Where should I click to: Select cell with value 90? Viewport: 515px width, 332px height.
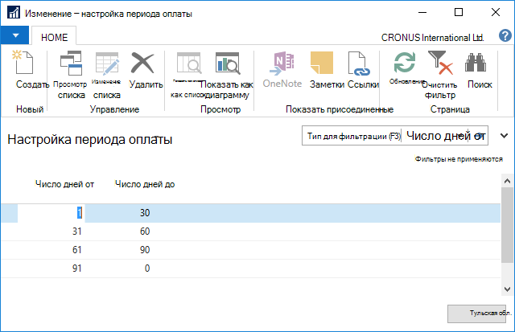coord(145,250)
